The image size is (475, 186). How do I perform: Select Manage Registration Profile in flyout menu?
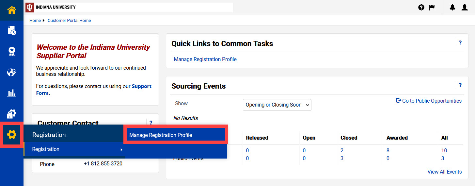click(176, 135)
